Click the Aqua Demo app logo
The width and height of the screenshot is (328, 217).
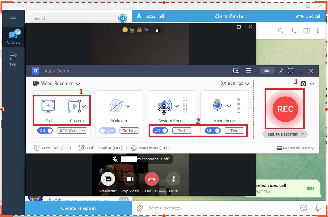pos(36,71)
